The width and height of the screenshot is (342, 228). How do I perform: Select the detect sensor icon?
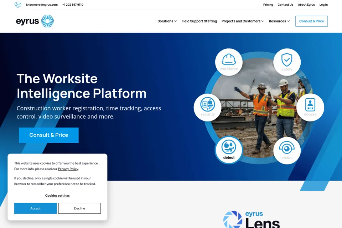pyautogui.click(x=229, y=150)
